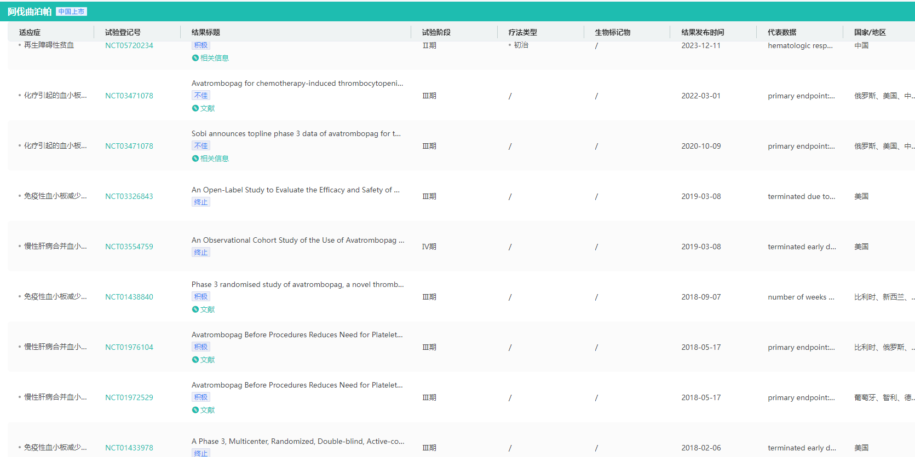
Task: Click the 终止 tag in NCT03326843 row
Action: click(x=201, y=202)
